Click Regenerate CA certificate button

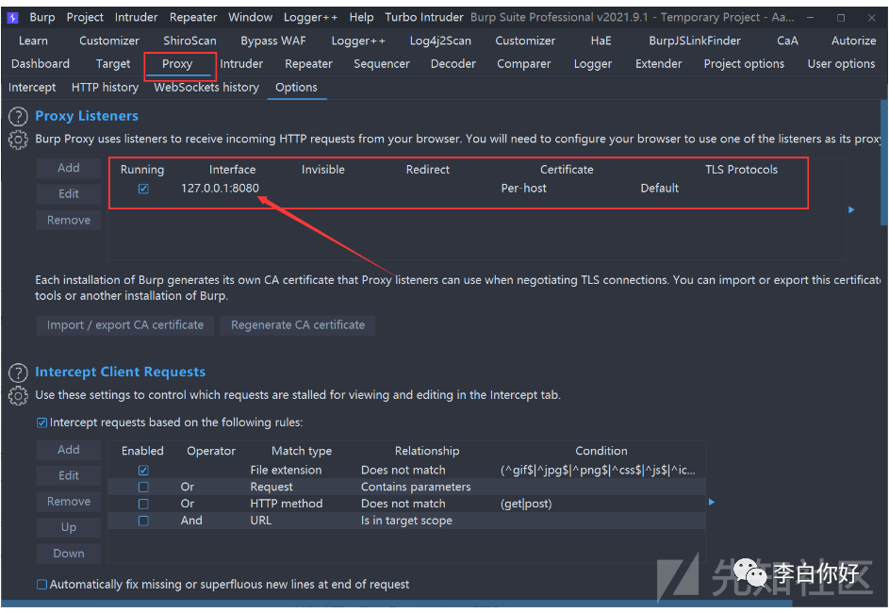click(298, 325)
